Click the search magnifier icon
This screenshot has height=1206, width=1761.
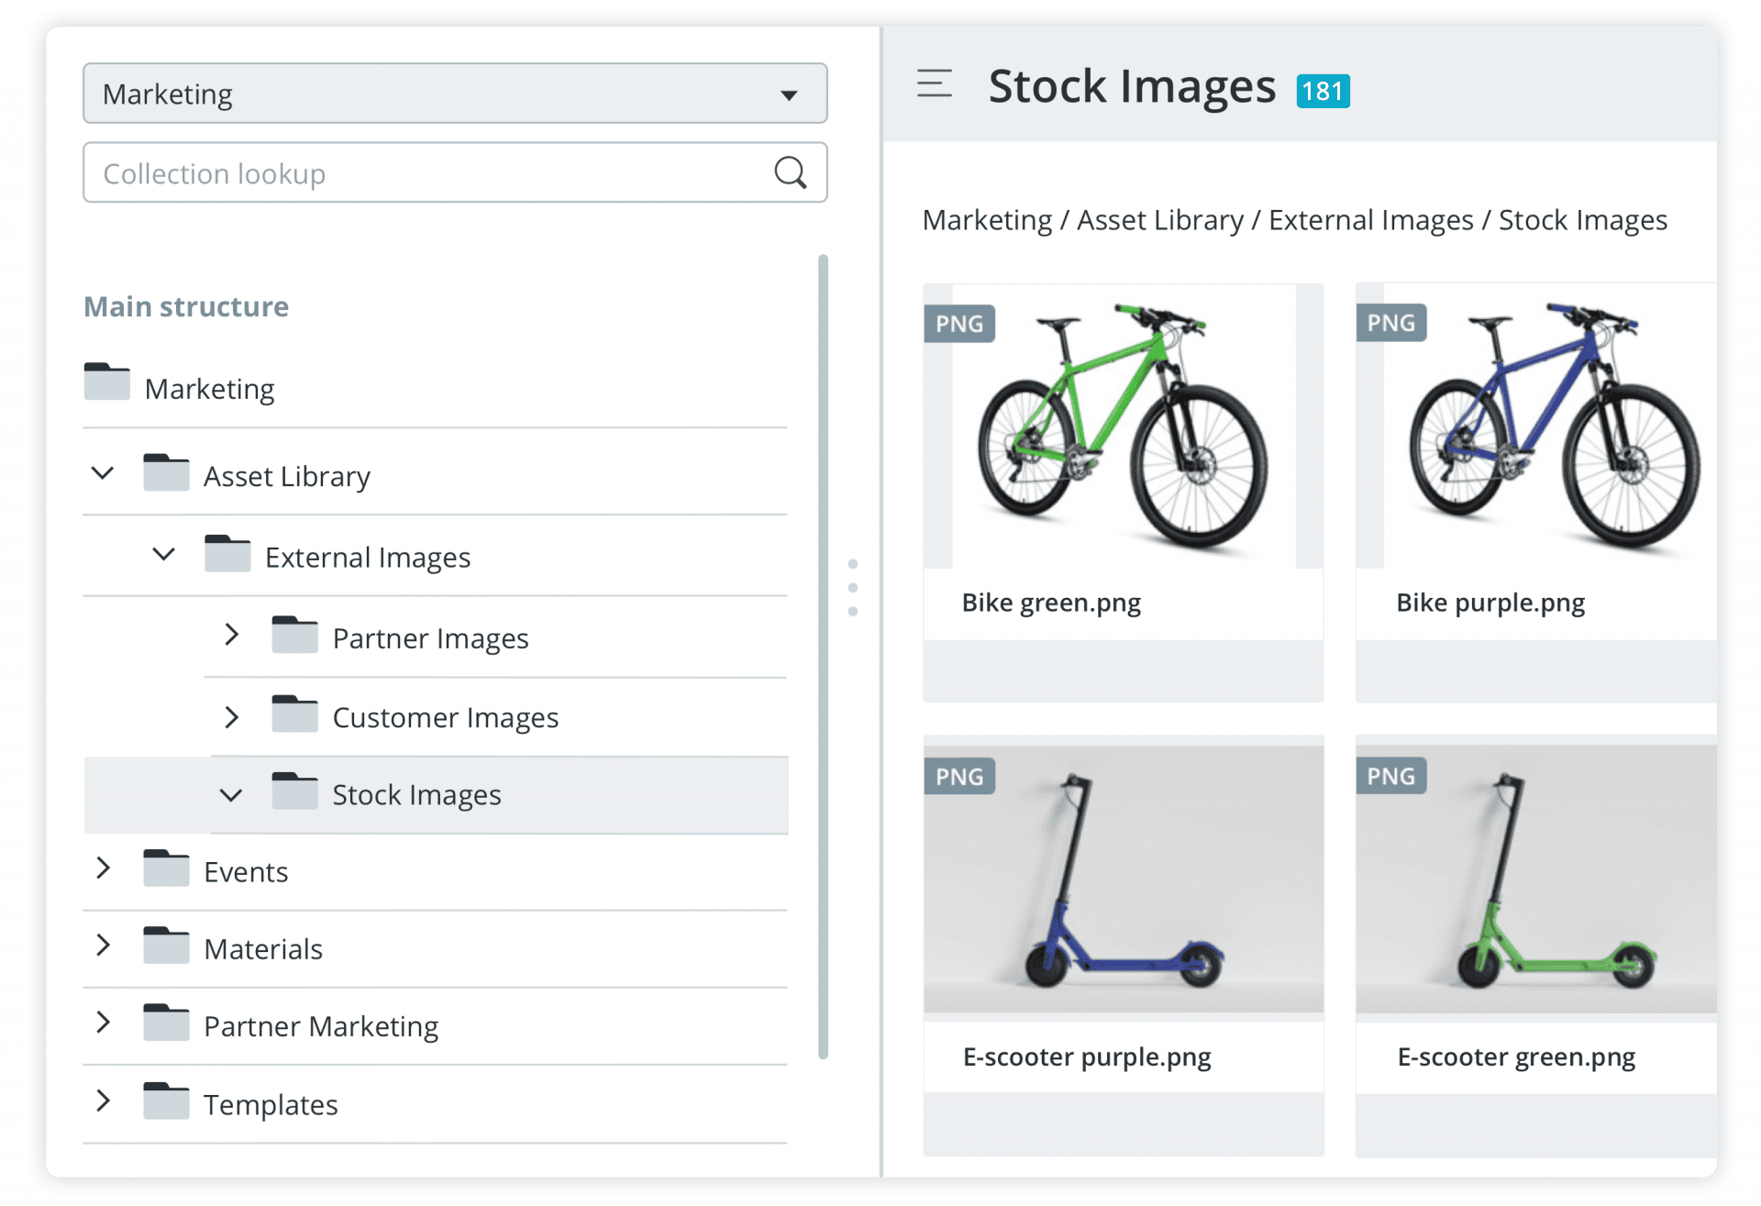coord(790,172)
